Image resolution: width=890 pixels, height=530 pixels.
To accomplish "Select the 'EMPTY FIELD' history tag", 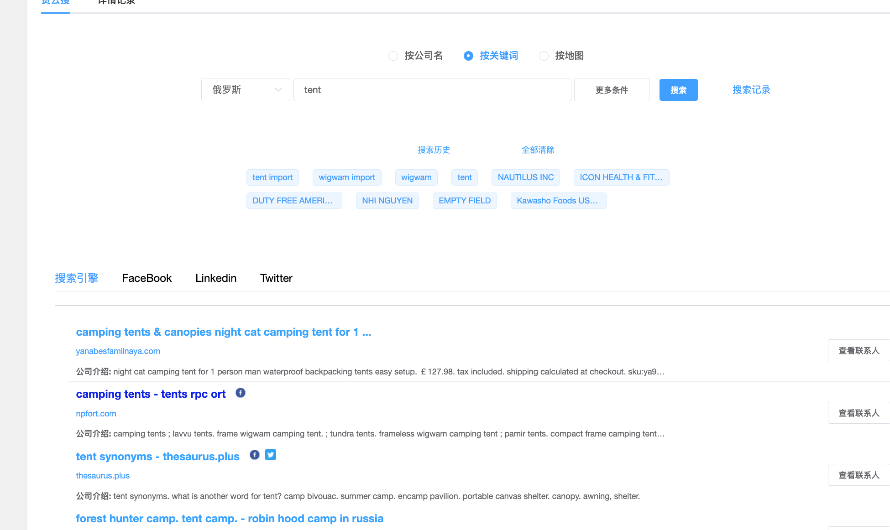I will point(465,201).
